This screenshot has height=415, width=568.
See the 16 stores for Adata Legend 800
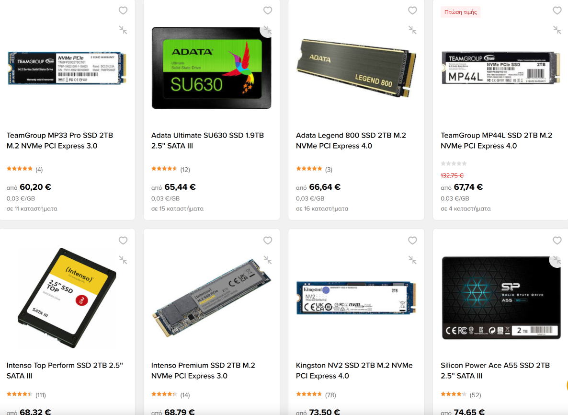tap(322, 209)
